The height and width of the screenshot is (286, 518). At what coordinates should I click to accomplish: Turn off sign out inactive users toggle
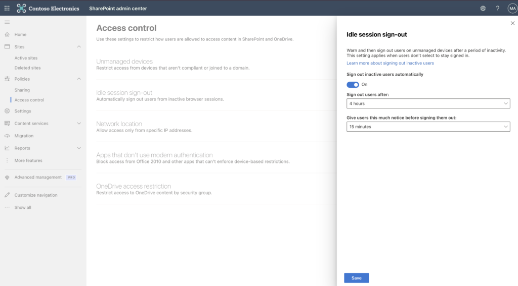coord(353,85)
